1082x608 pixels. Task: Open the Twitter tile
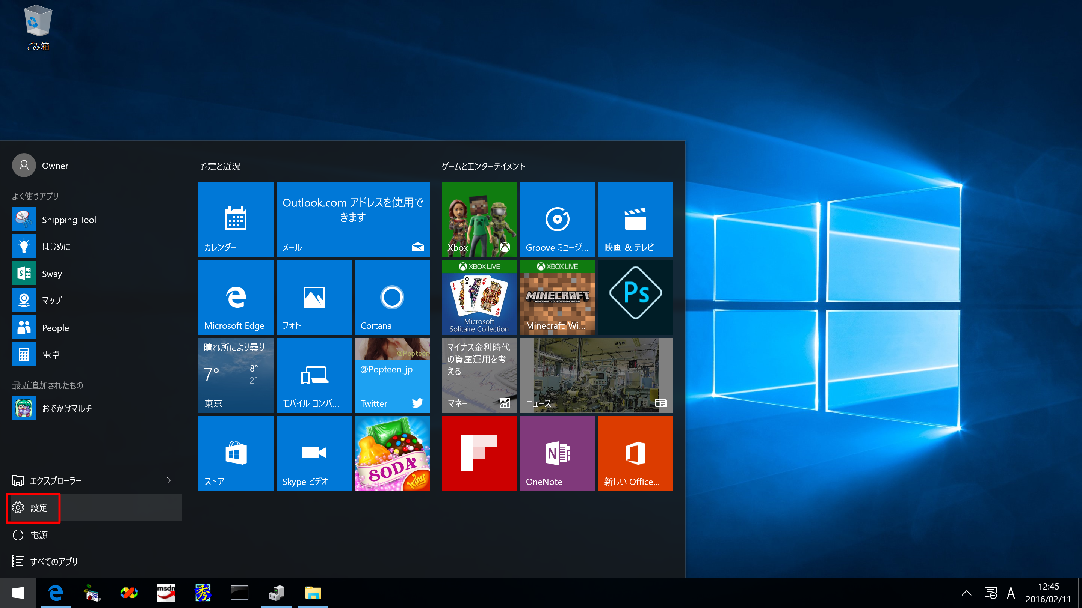pos(392,375)
